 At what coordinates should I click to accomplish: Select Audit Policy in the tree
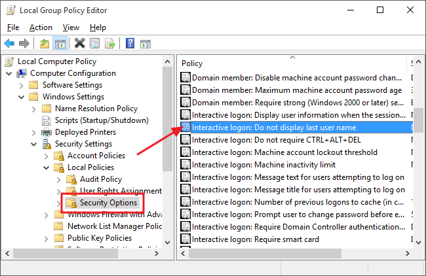click(100, 179)
